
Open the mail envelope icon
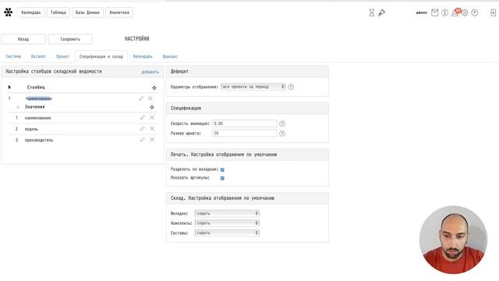[x=435, y=12]
